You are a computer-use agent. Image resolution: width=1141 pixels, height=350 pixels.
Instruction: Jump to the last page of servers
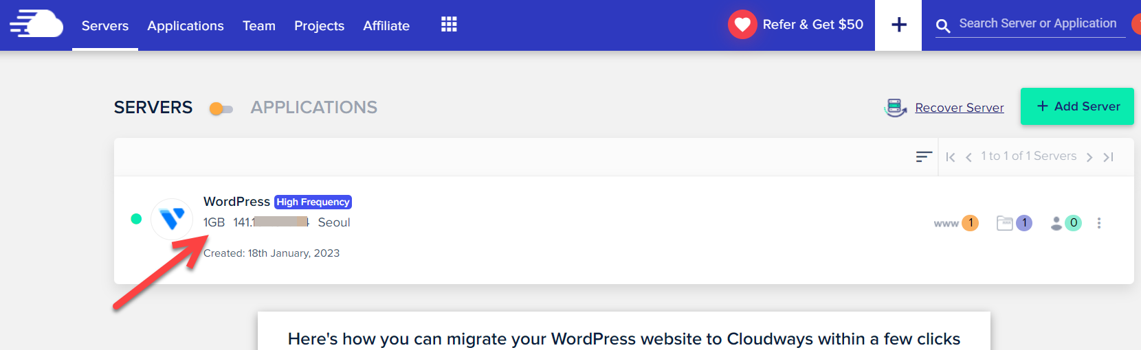pos(1108,157)
